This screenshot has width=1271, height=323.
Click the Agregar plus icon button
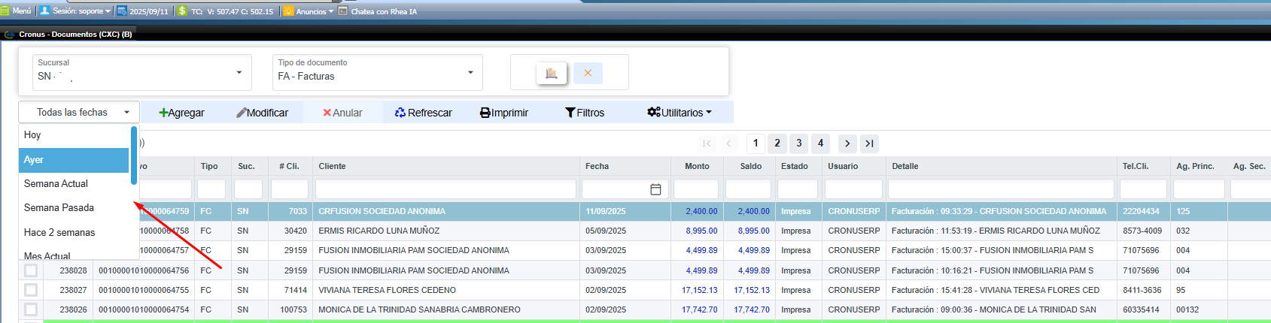click(x=181, y=113)
